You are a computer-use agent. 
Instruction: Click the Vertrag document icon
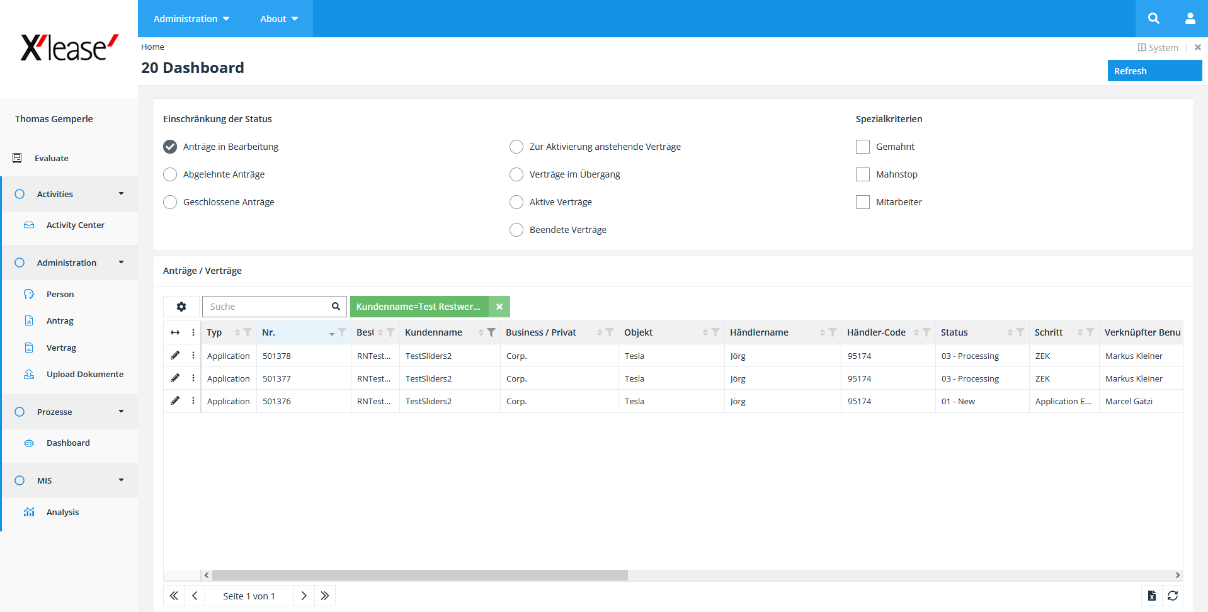[29, 348]
